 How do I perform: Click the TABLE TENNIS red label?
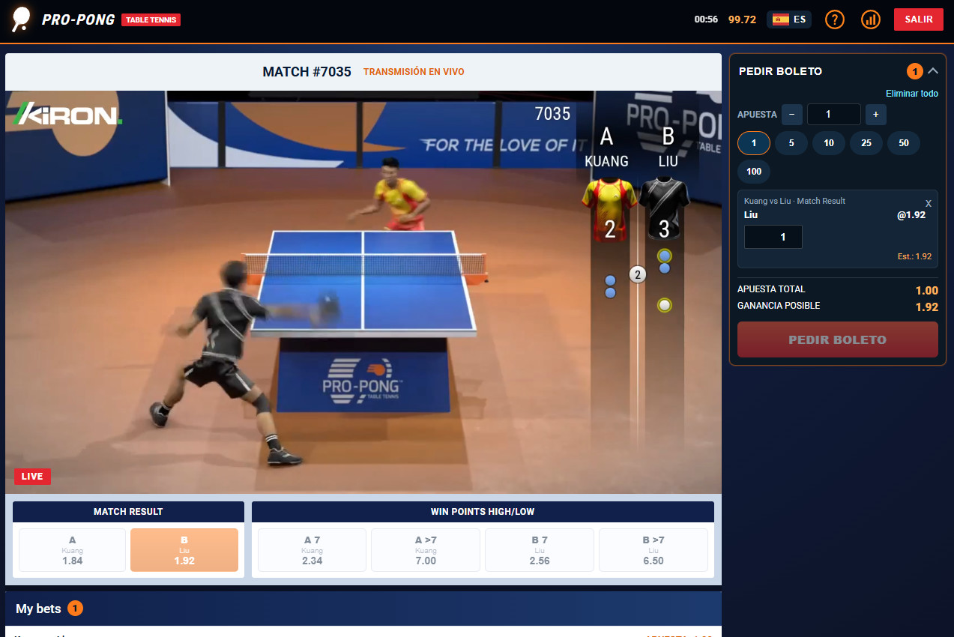pos(151,20)
